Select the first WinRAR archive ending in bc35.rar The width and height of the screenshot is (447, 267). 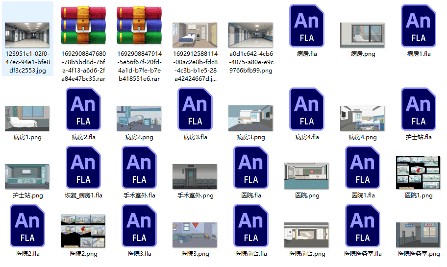pos(83,25)
